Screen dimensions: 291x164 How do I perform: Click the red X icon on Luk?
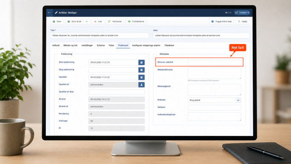coord(95,22)
